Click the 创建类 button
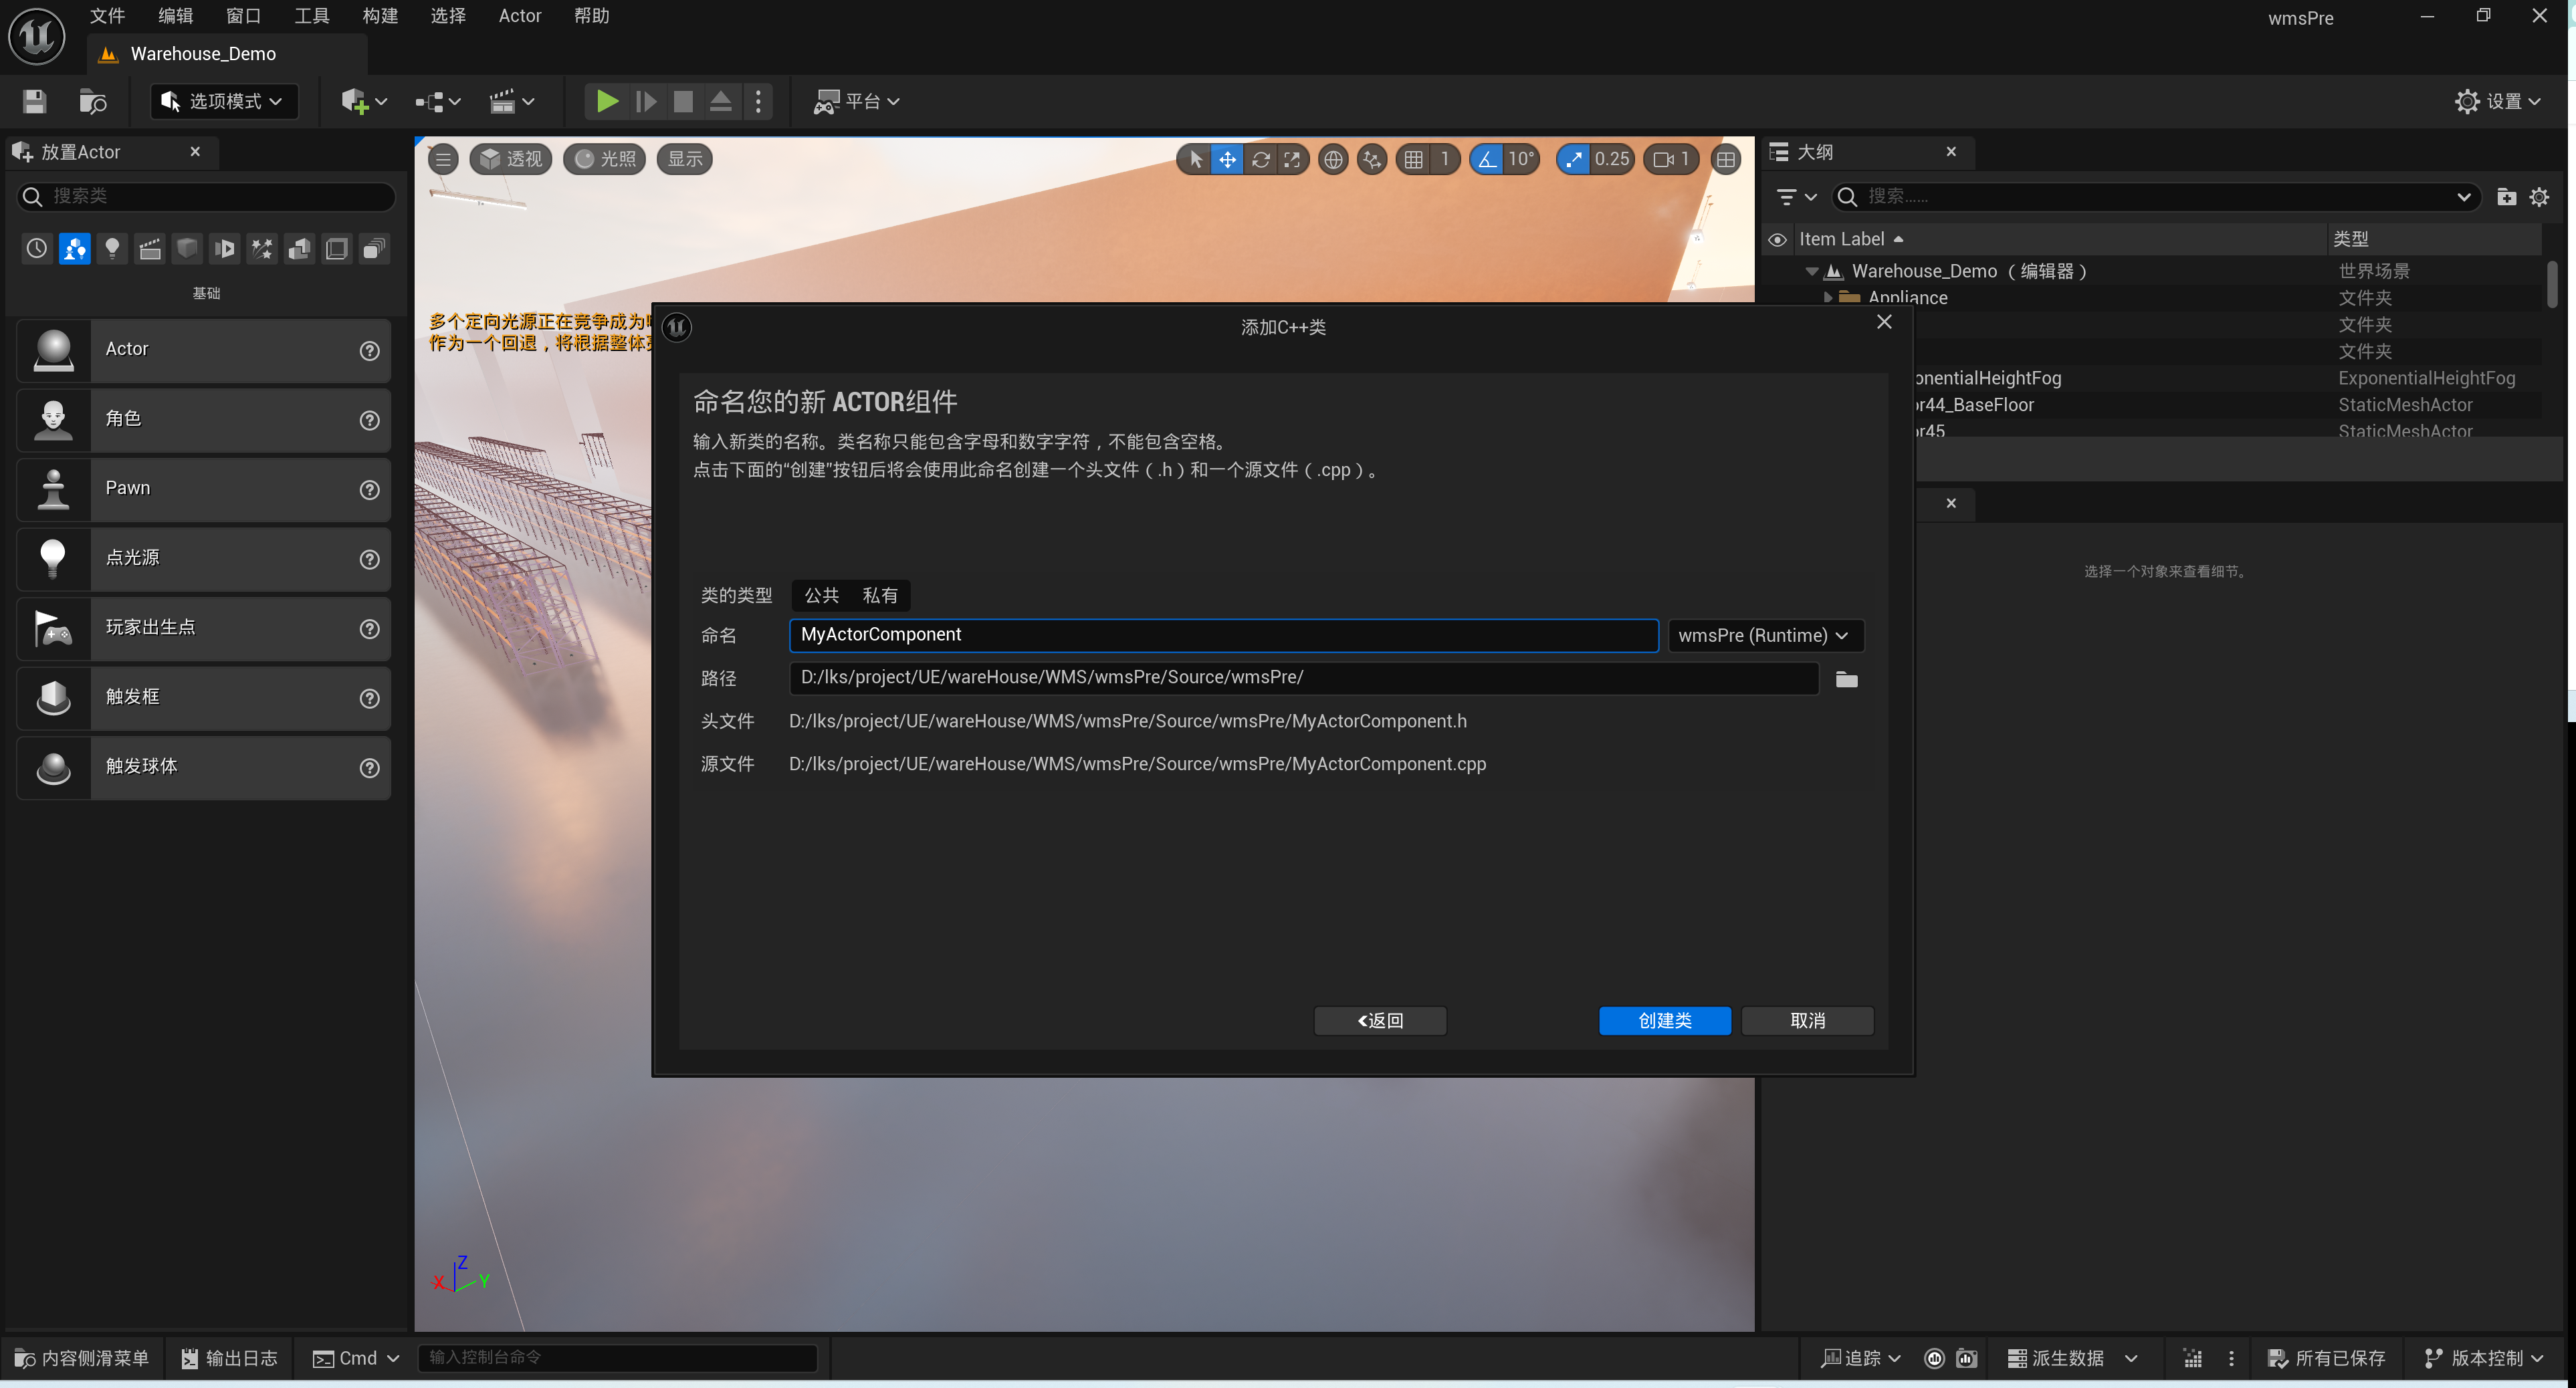This screenshot has width=2576, height=1388. tap(1664, 1020)
